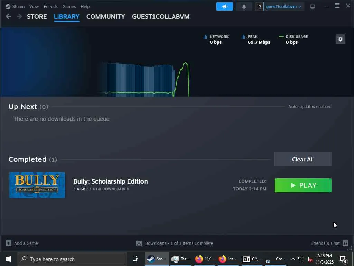Open the notifications bell
354x266 pixels.
coord(244,7)
